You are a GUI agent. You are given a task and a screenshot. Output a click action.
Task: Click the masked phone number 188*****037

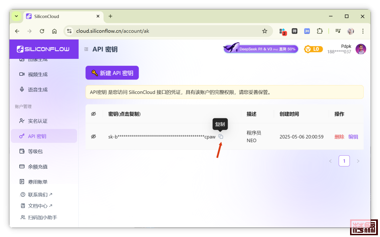pos(339,52)
